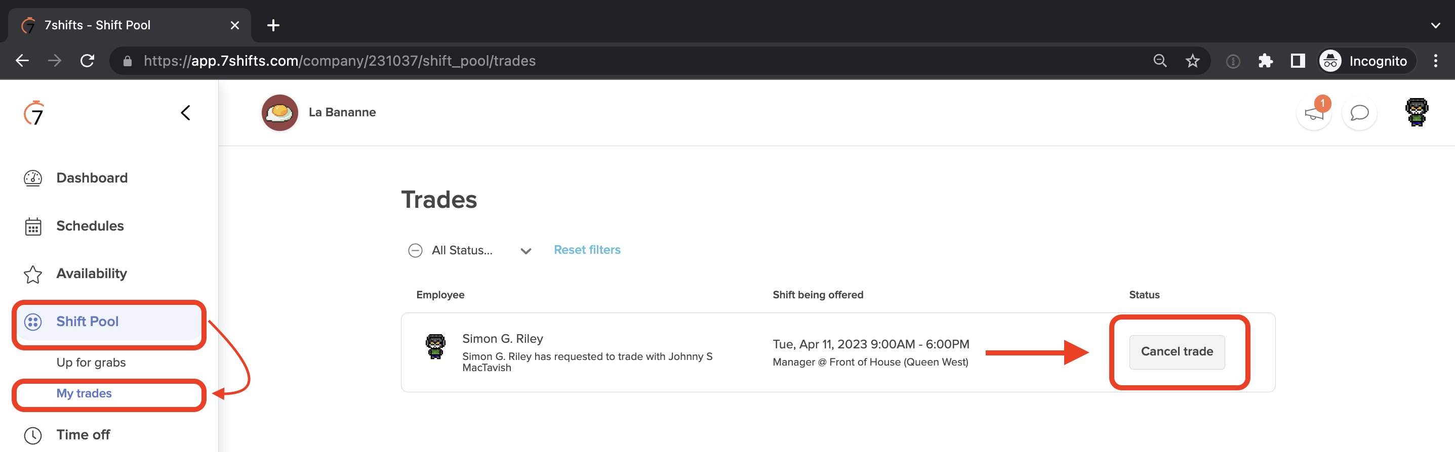Viewport: 1455px width, 452px height.
Task: Open the chat messages bubble icon
Action: click(1359, 113)
